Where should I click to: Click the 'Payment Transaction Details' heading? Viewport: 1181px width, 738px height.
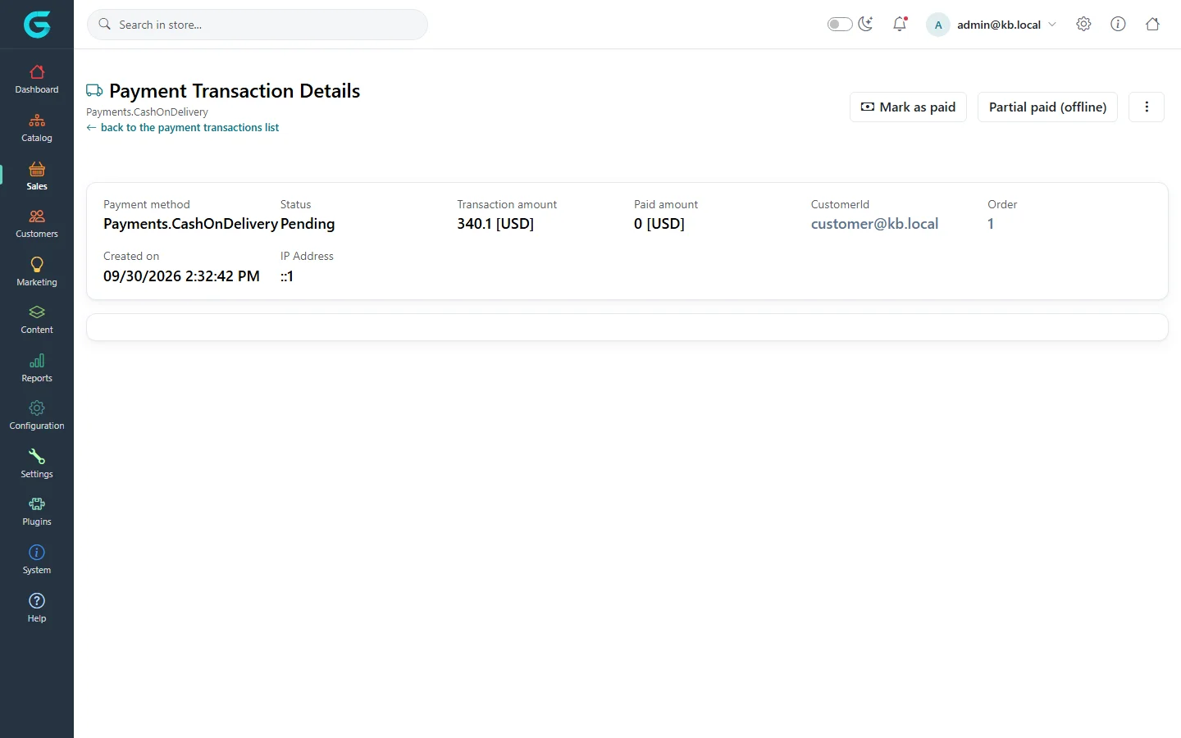pos(235,91)
